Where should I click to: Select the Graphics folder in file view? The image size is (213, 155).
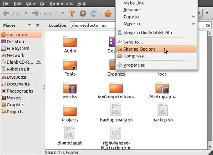point(116,74)
